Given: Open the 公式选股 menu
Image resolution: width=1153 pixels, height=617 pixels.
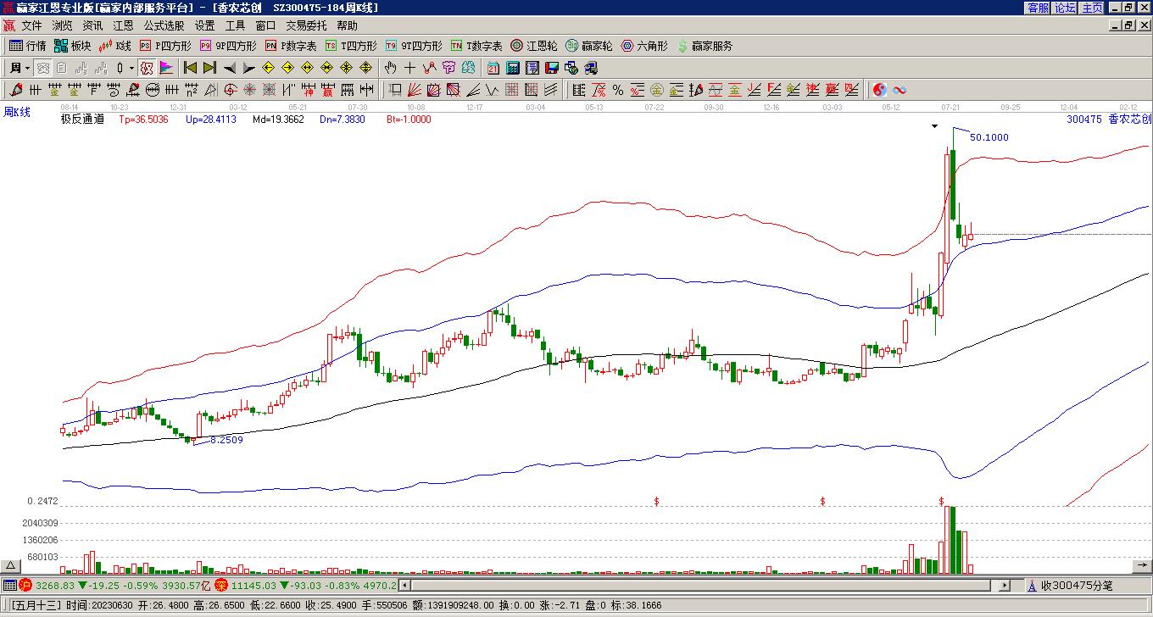Looking at the screenshot, I should pos(164,26).
